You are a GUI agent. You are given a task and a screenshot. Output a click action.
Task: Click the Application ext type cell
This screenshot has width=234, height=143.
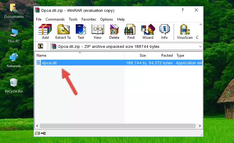pos(189,63)
